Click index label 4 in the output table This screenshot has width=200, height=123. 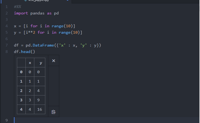[21, 109]
